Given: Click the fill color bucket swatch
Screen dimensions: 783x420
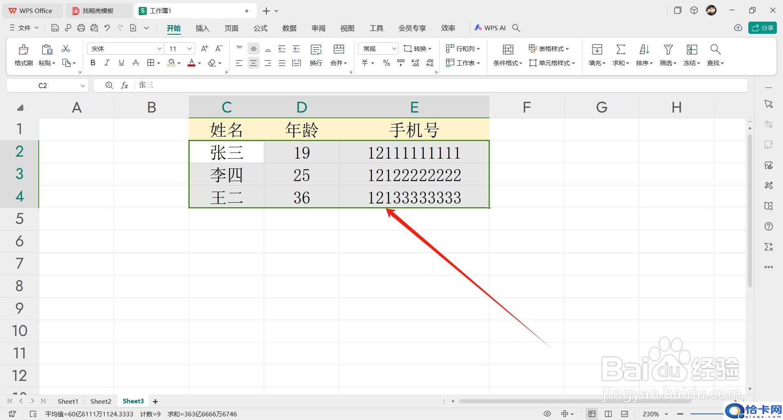Looking at the screenshot, I should click(x=171, y=63).
